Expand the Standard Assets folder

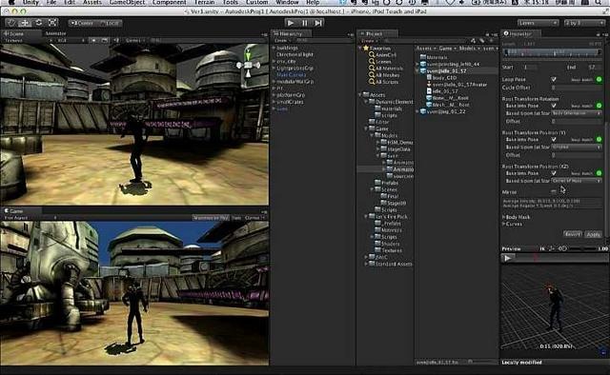click(x=366, y=264)
